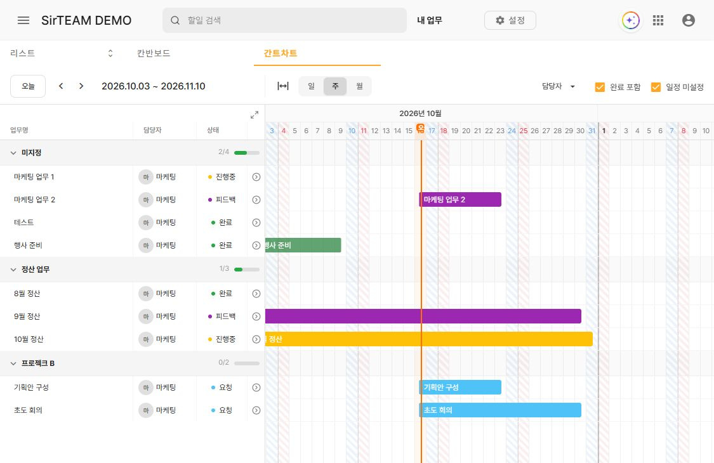Switch timeline scale to 주 (week)
The width and height of the screenshot is (714, 463).
pos(335,86)
